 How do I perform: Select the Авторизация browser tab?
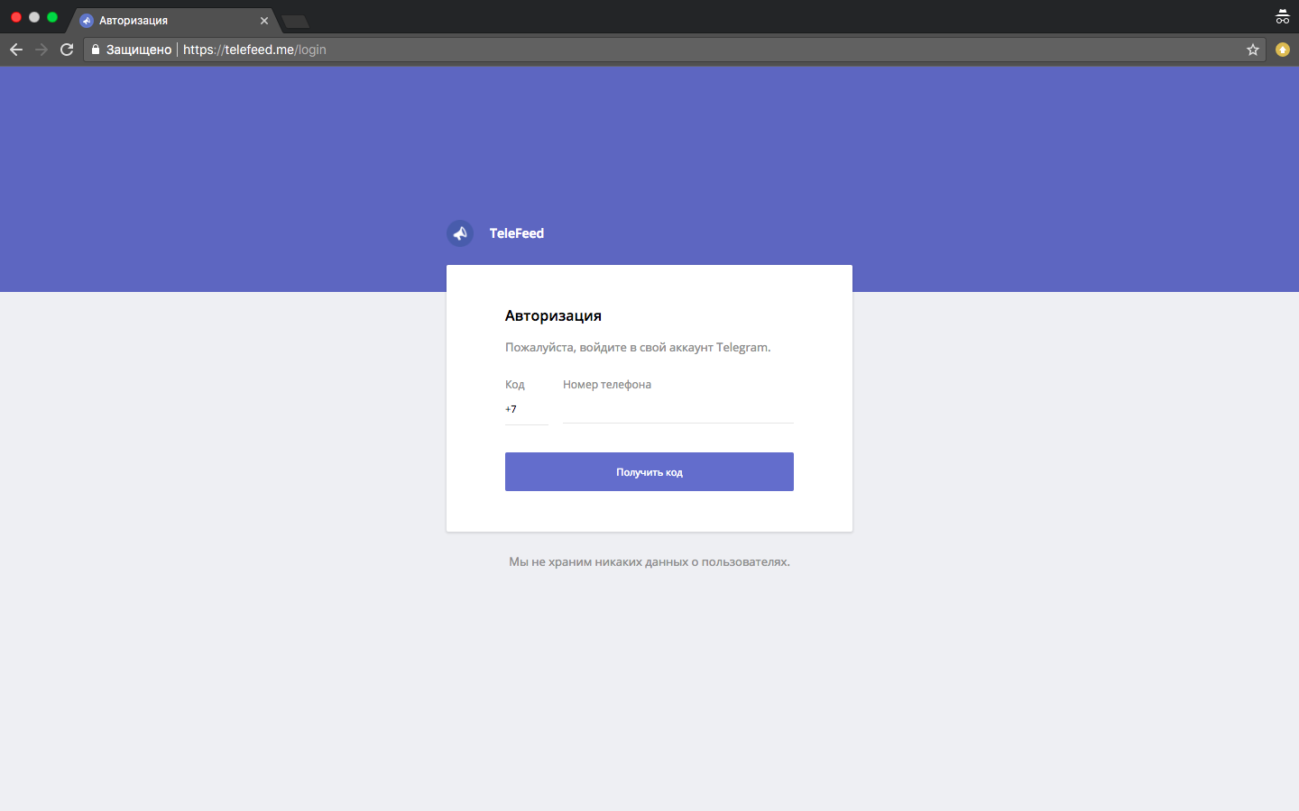coord(172,21)
